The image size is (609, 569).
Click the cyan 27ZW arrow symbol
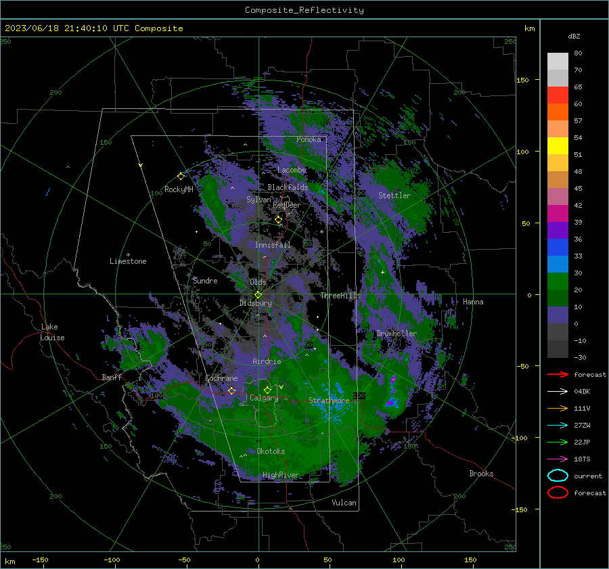(x=558, y=426)
